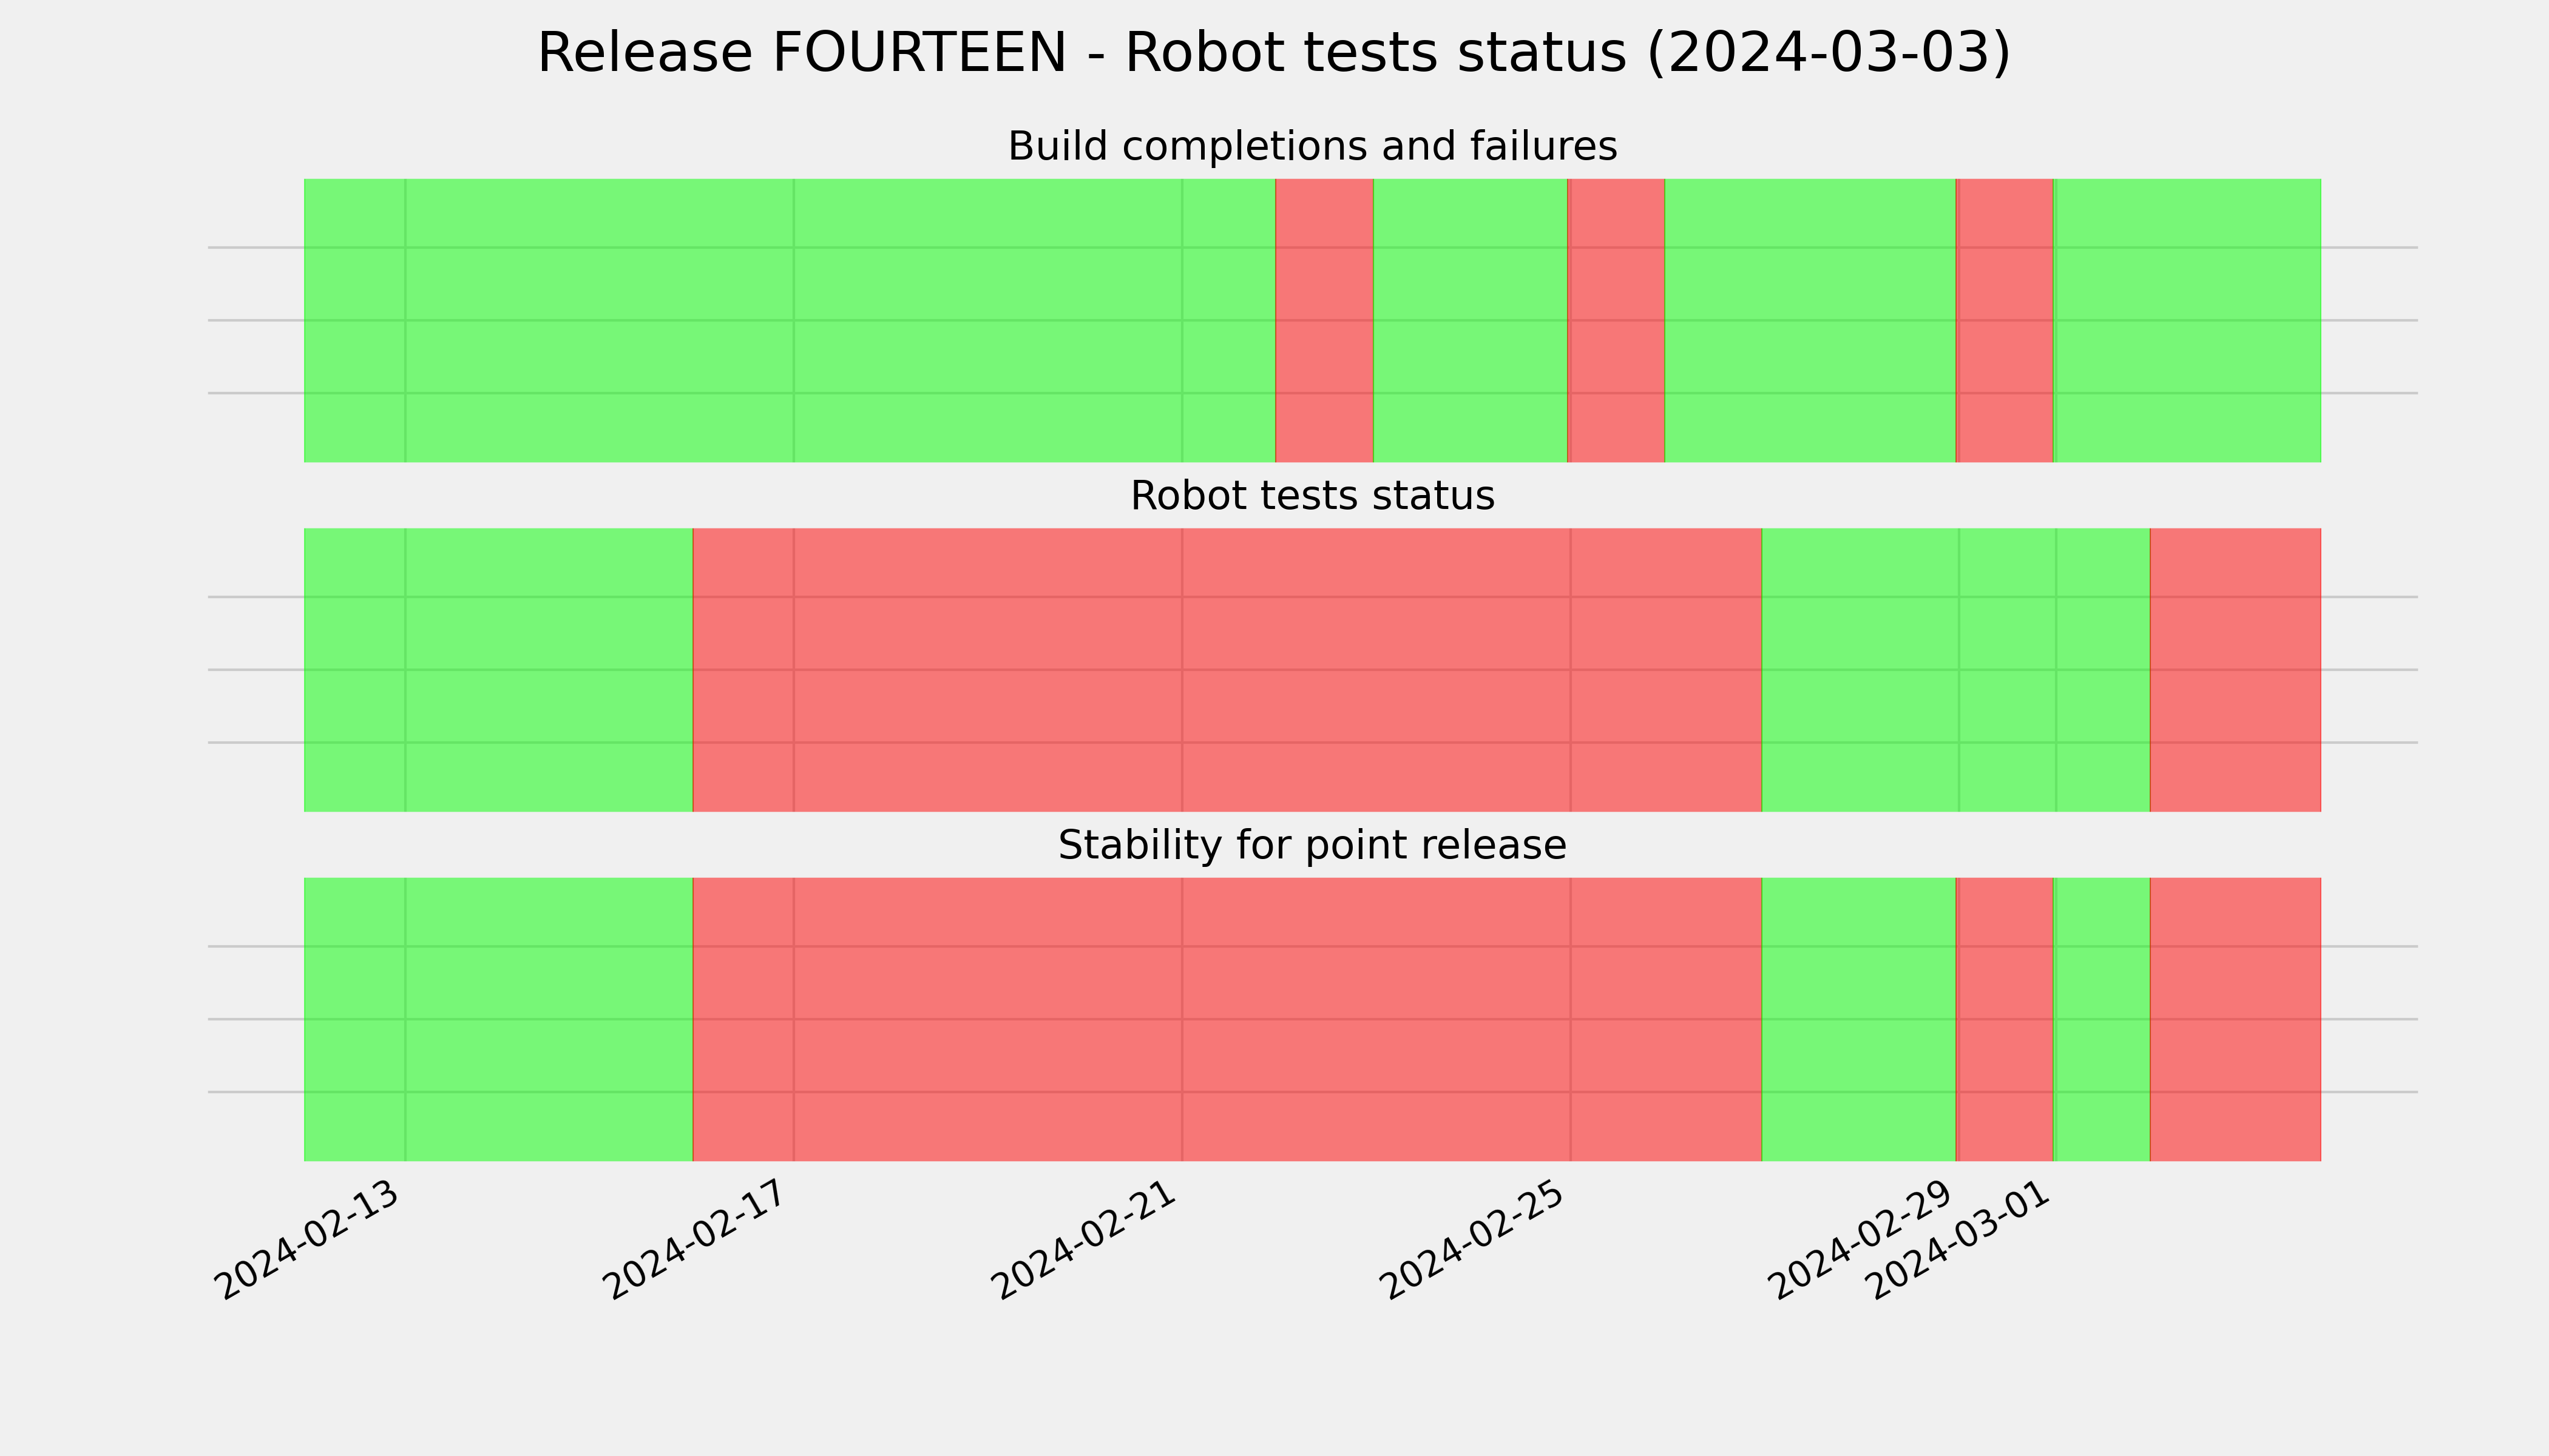Click the narrow green band in Stability chart after 03-01
Image resolution: width=2549 pixels, height=1456 pixels.
click(x=2102, y=1019)
